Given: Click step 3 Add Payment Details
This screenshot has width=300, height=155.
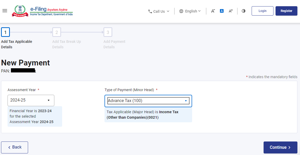Looking at the screenshot, I should [x=108, y=32].
